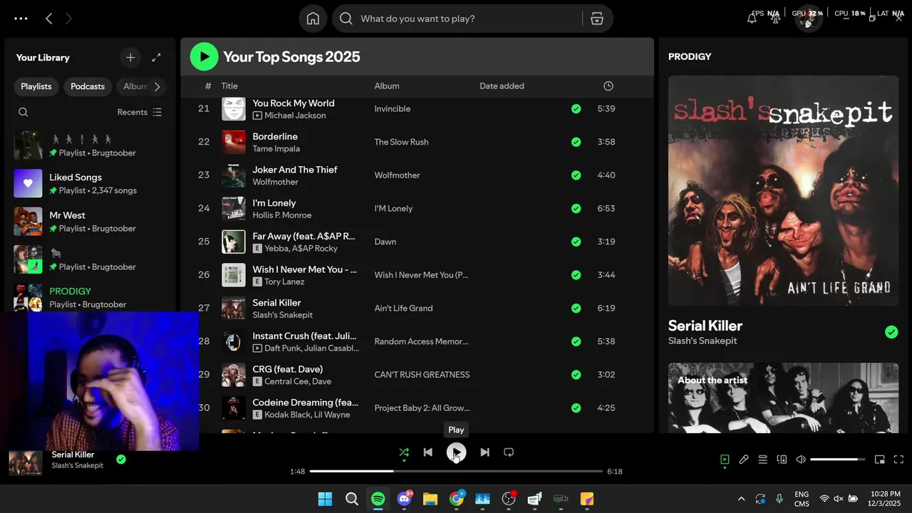
Task: Toggle saved check for Serial Killer in player bar
Action: [121, 460]
